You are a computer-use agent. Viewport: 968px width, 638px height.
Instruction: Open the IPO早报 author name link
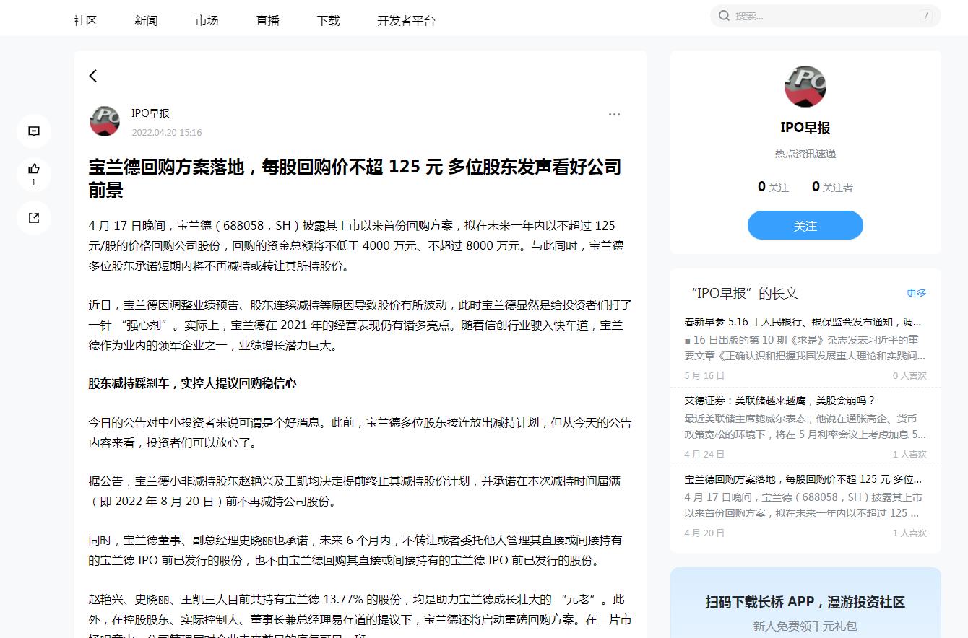pyautogui.click(x=150, y=113)
